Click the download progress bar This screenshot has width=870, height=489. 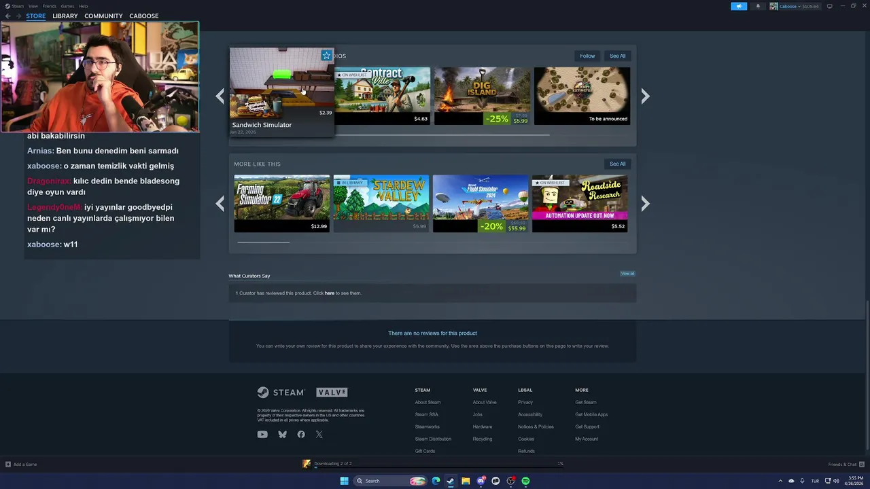tap(438, 467)
